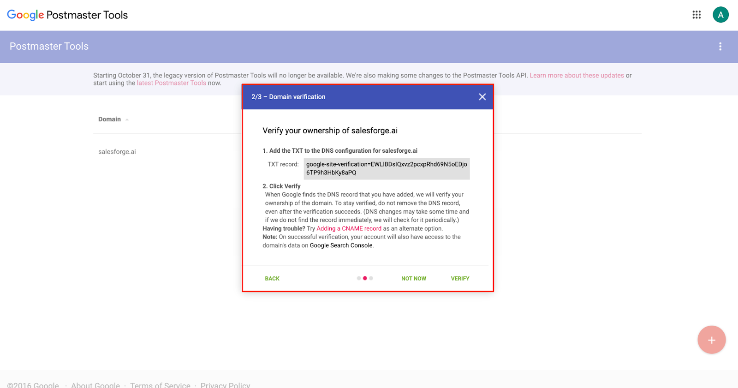Click the NOT NOW button
738x388 pixels.
pyautogui.click(x=414, y=279)
